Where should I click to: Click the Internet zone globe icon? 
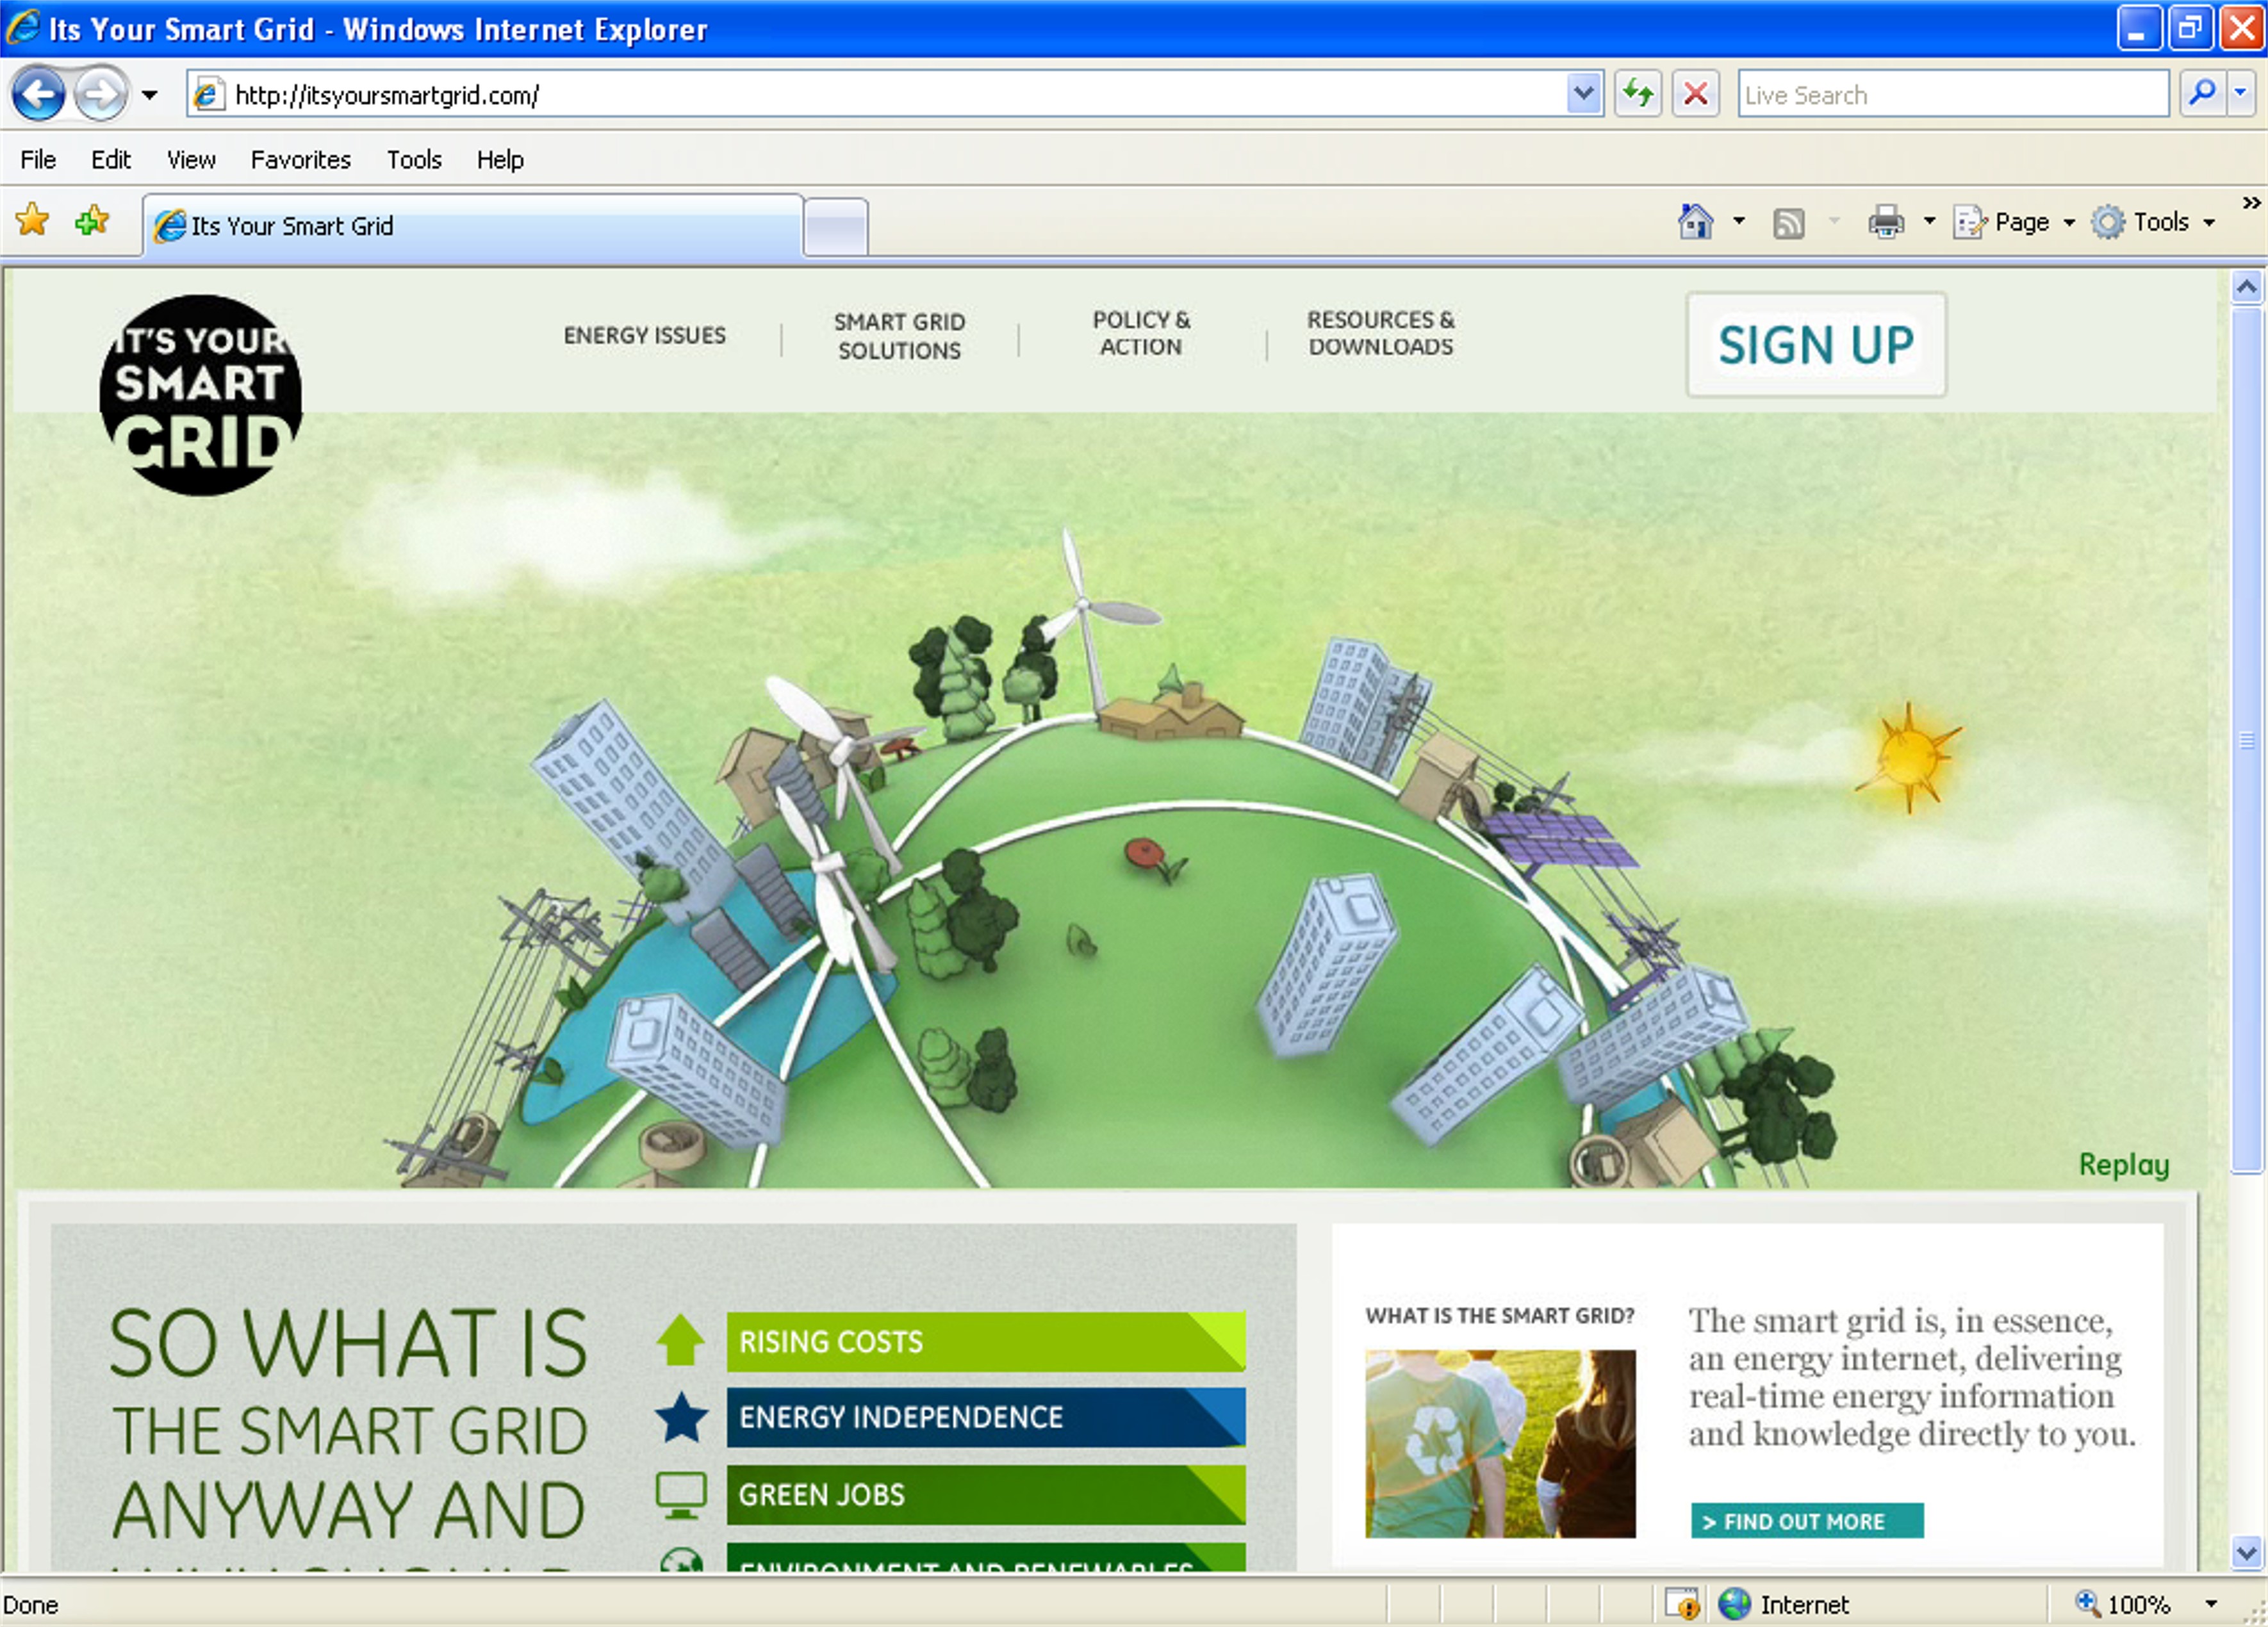pyautogui.click(x=1735, y=1604)
